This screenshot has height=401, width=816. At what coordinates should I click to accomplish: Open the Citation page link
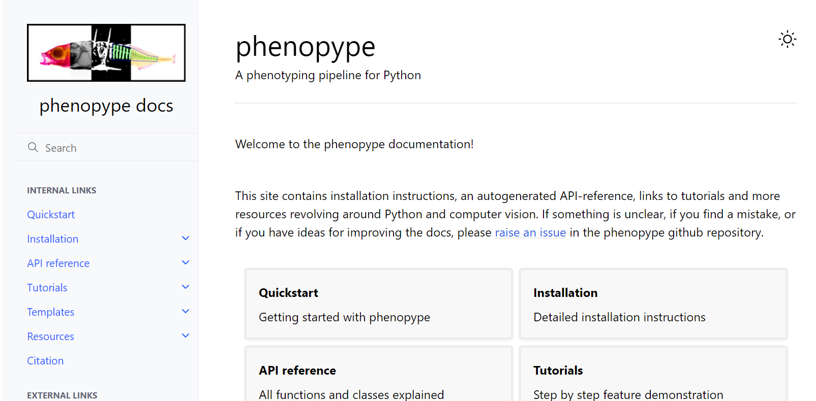pos(45,361)
